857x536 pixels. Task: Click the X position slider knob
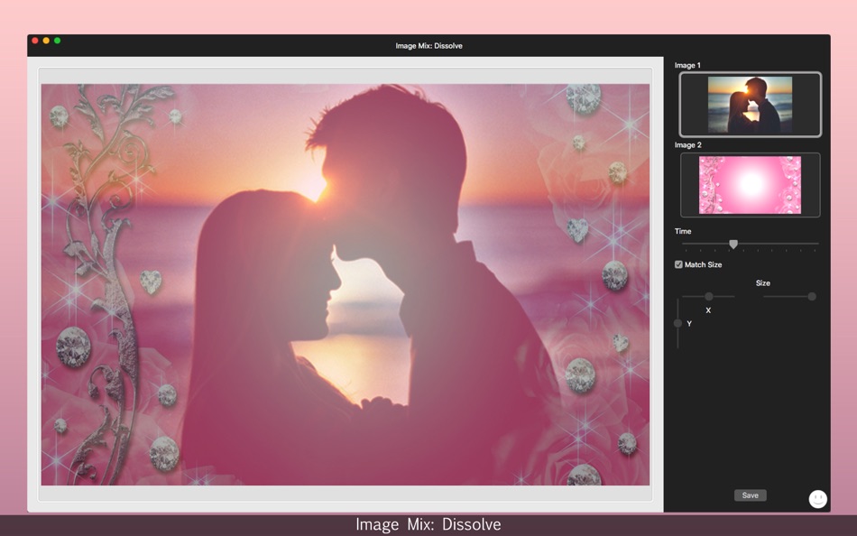(x=709, y=297)
